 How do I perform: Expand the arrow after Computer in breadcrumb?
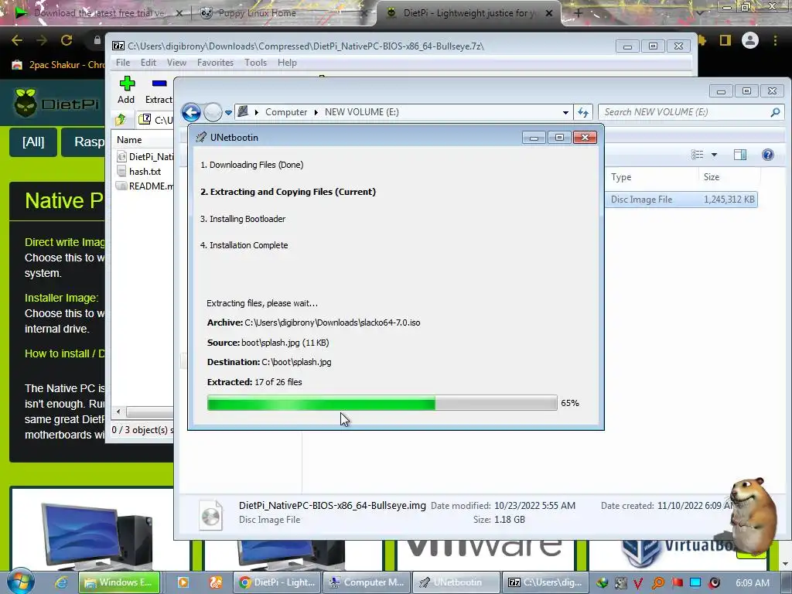pyautogui.click(x=316, y=112)
